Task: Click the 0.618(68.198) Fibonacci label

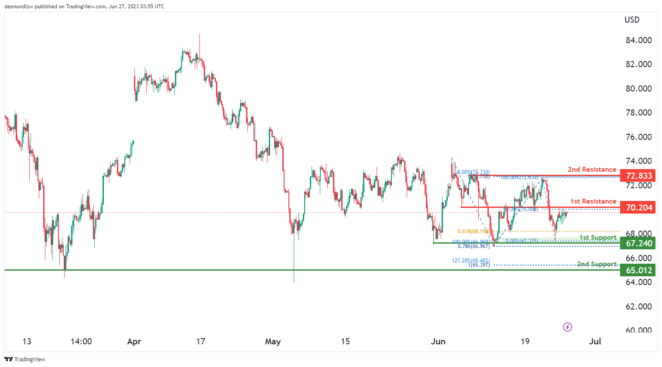Action: (x=473, y=231)
